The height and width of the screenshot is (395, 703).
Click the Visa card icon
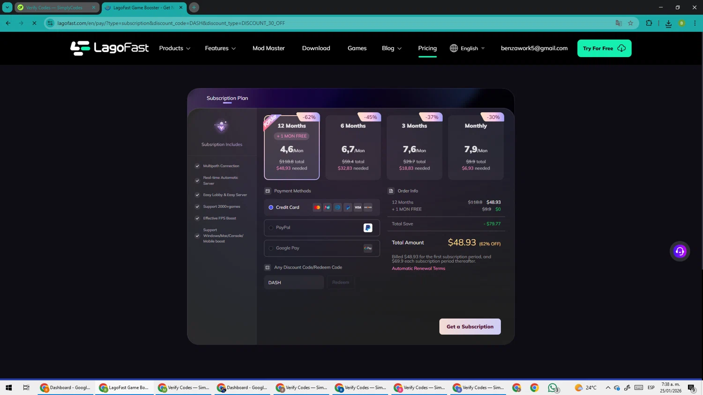(358, 207)
